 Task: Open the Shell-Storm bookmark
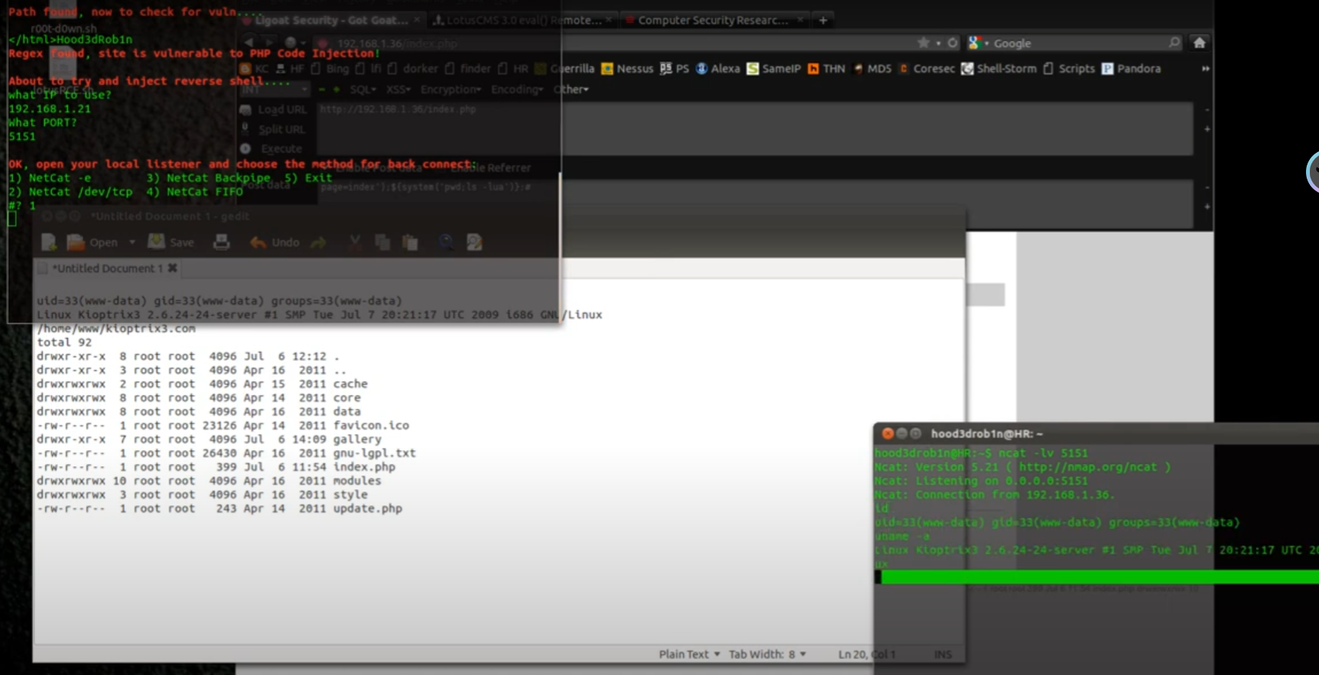999,68
